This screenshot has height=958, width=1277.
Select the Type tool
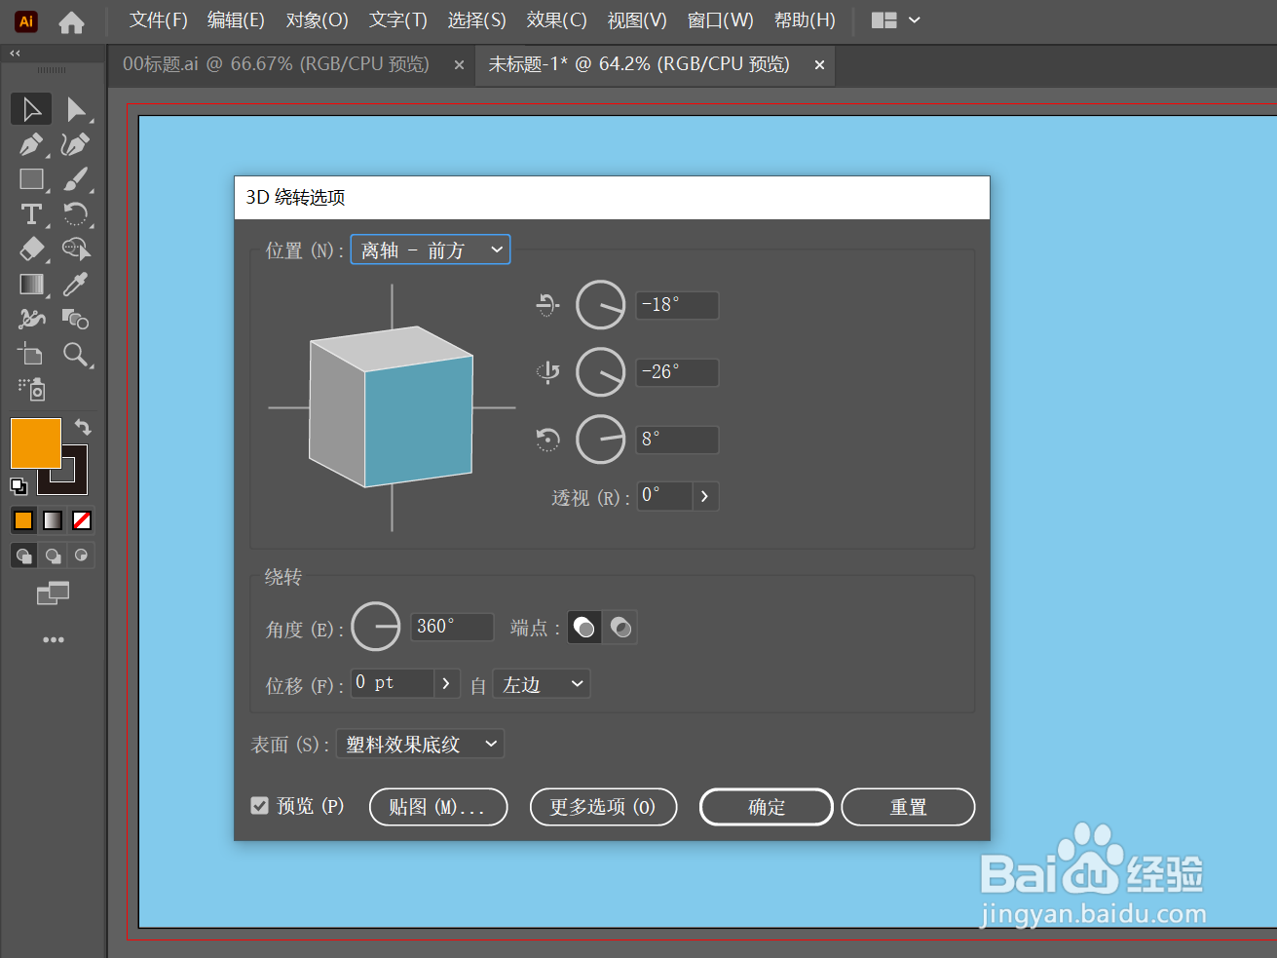[x=31, y=213]
